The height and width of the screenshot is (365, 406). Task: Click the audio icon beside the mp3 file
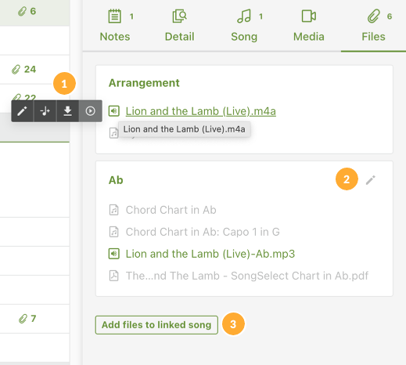tap(114, 254)
